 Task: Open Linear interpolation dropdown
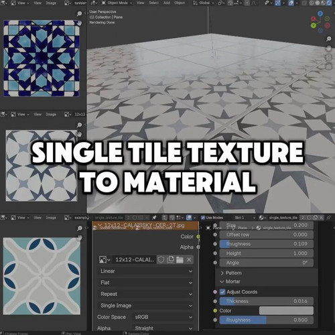(x=146, y=271)
